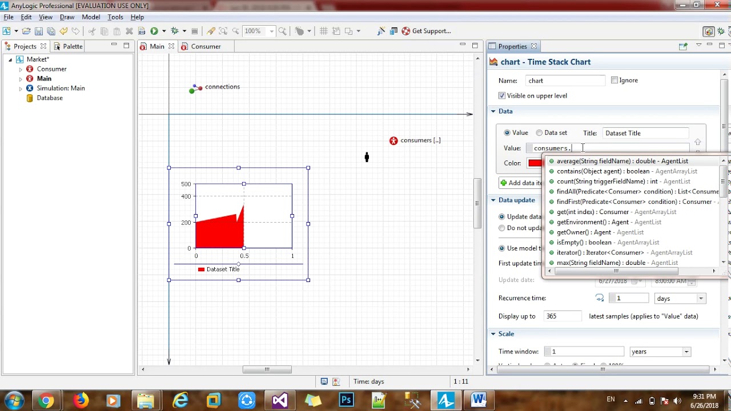731x411 pixels.
Task: Expand Simulation: Main tree node
Action: coord(21,88)
